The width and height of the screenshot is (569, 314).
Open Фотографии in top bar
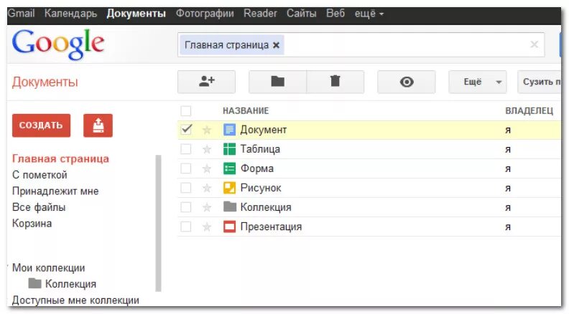(x=205, y=14)
